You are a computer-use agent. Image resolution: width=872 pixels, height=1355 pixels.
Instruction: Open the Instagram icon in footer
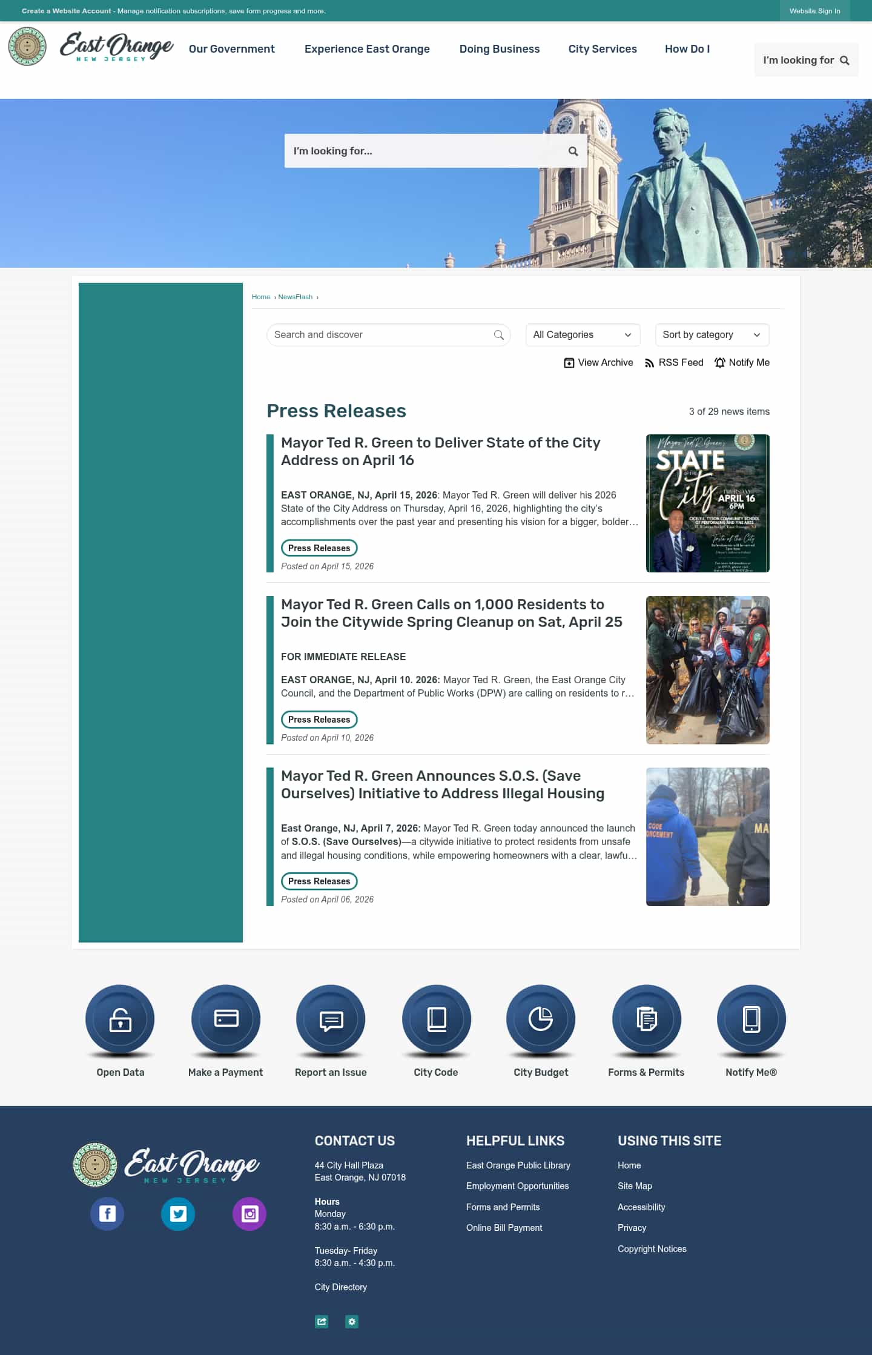pos(249,1213)
